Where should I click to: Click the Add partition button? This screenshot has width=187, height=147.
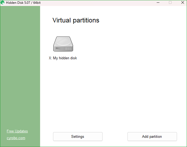(152, 136)
